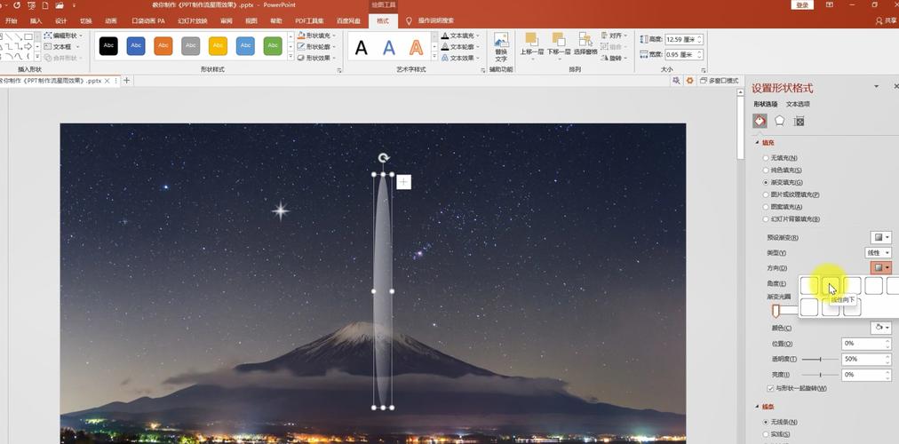Select the No fill (无填充) radio button

pyautogui.click(x=766, y=158)
